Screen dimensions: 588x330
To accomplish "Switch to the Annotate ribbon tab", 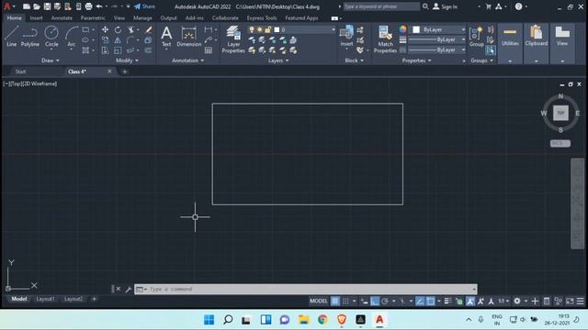I will pos(62,18).
